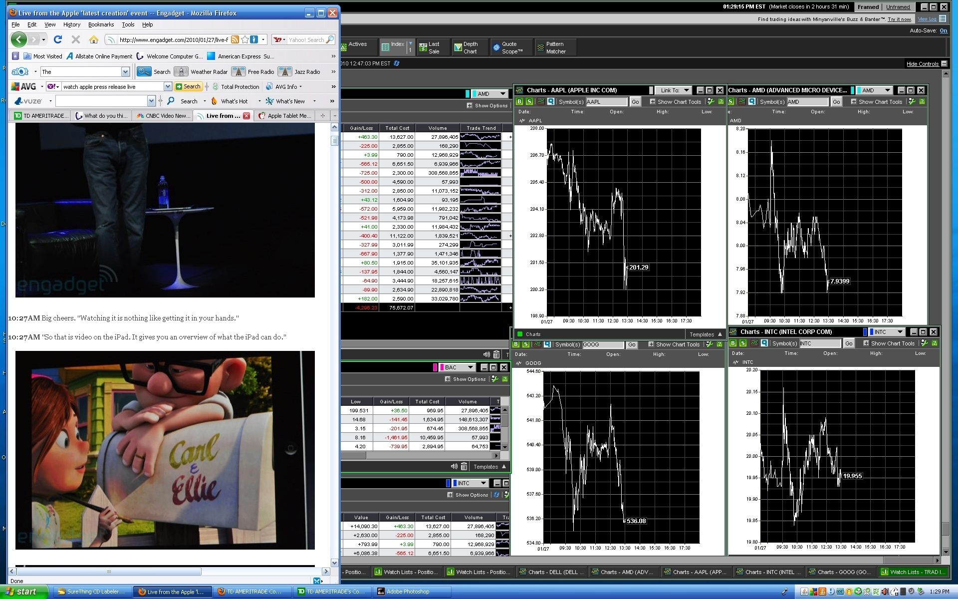
Task: Open Vuze What's Hot
Action: tap(230, 101)
